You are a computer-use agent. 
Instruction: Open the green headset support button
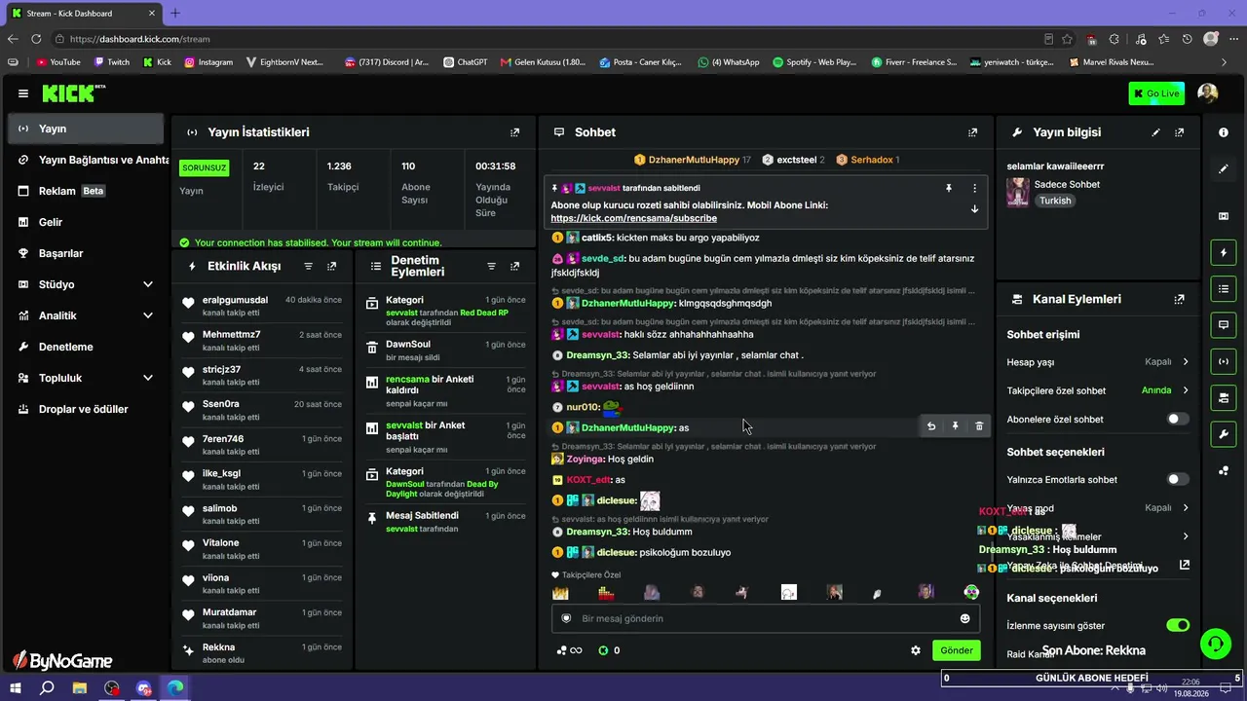click(x=1215, y=644)
